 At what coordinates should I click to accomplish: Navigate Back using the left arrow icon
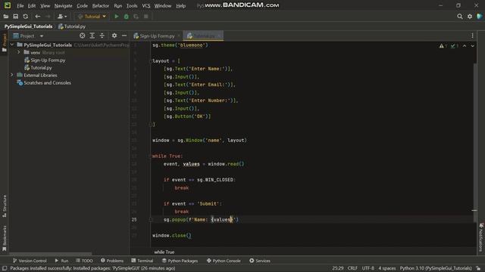[38, 17]
